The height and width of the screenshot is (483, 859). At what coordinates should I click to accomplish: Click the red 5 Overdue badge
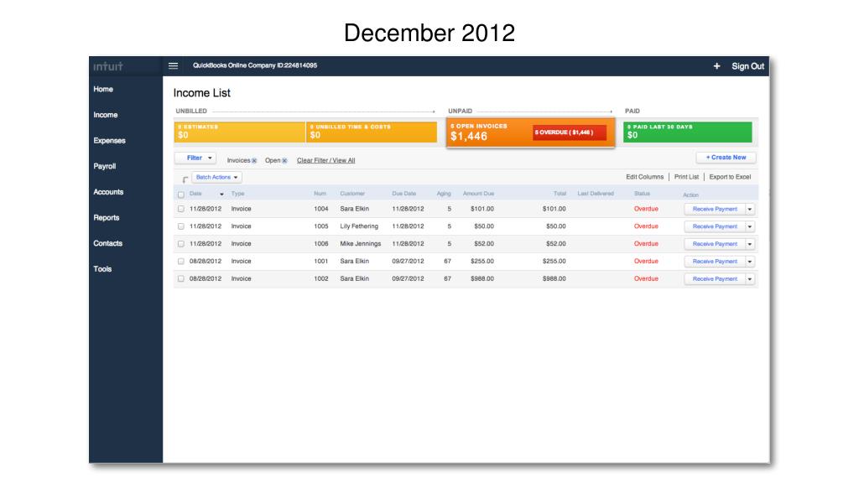570,132
